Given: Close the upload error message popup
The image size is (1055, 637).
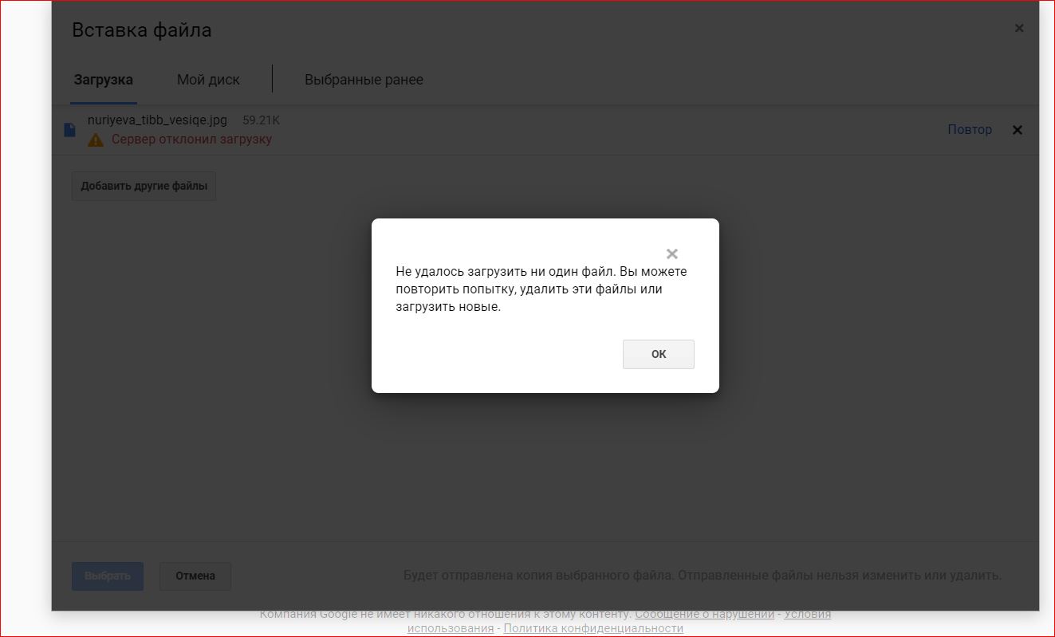Looking at the screenshot, I should pos(671,254).
